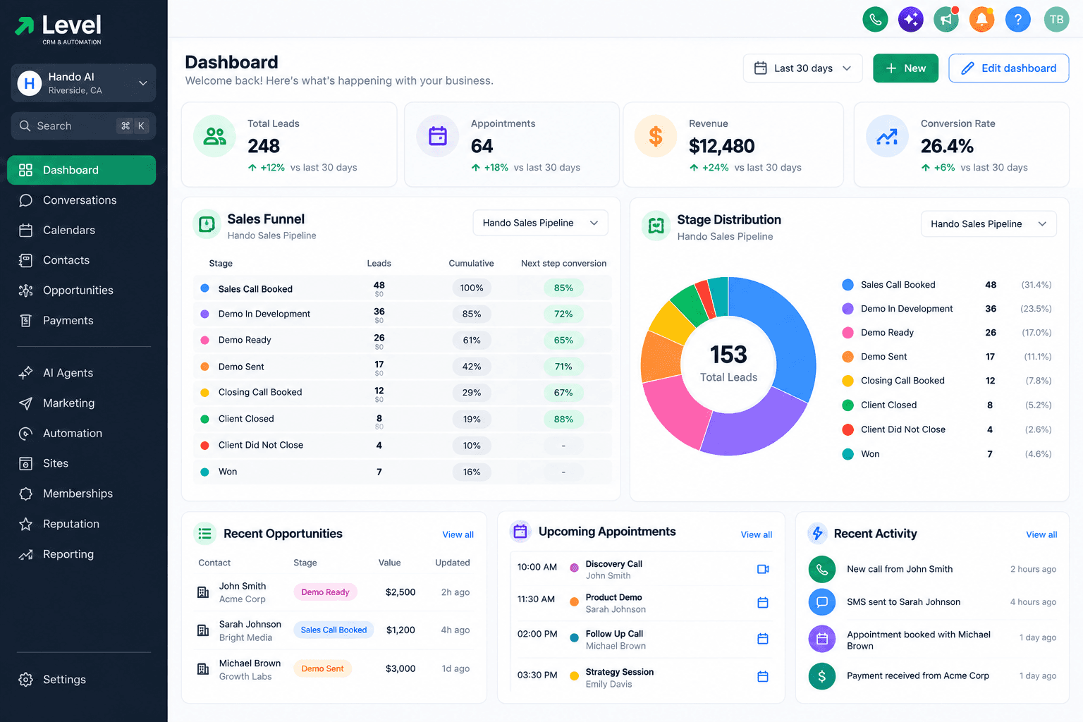Click View all in Recent Activity

click(x=1041, y=535)
